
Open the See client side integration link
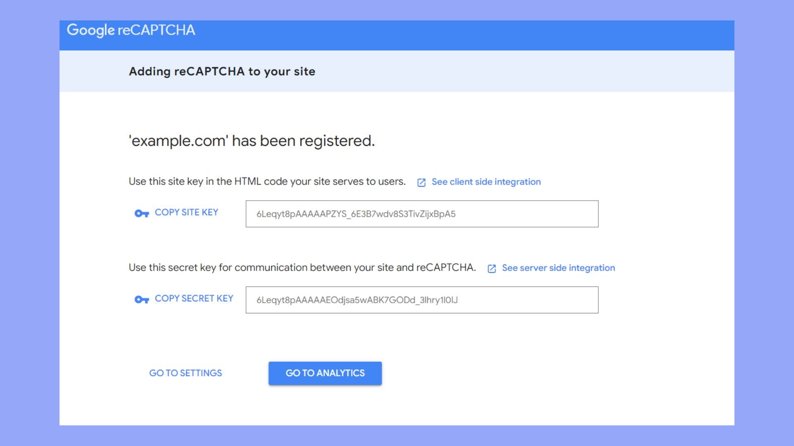(486, 182)
